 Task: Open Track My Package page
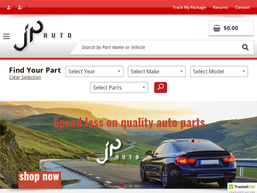[189, 8]
